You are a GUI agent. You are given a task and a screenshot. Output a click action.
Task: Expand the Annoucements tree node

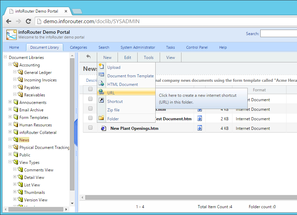coord(10,102)
